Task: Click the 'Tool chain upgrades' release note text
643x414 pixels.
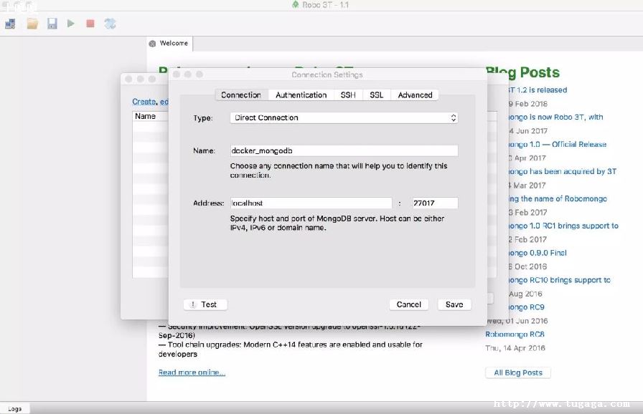Action: pyautogui.click(x=291, y=350)
